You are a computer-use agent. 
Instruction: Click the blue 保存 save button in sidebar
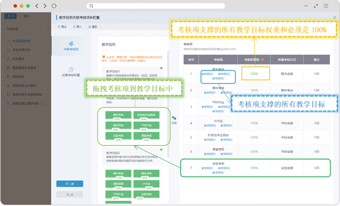coord(11,16)
